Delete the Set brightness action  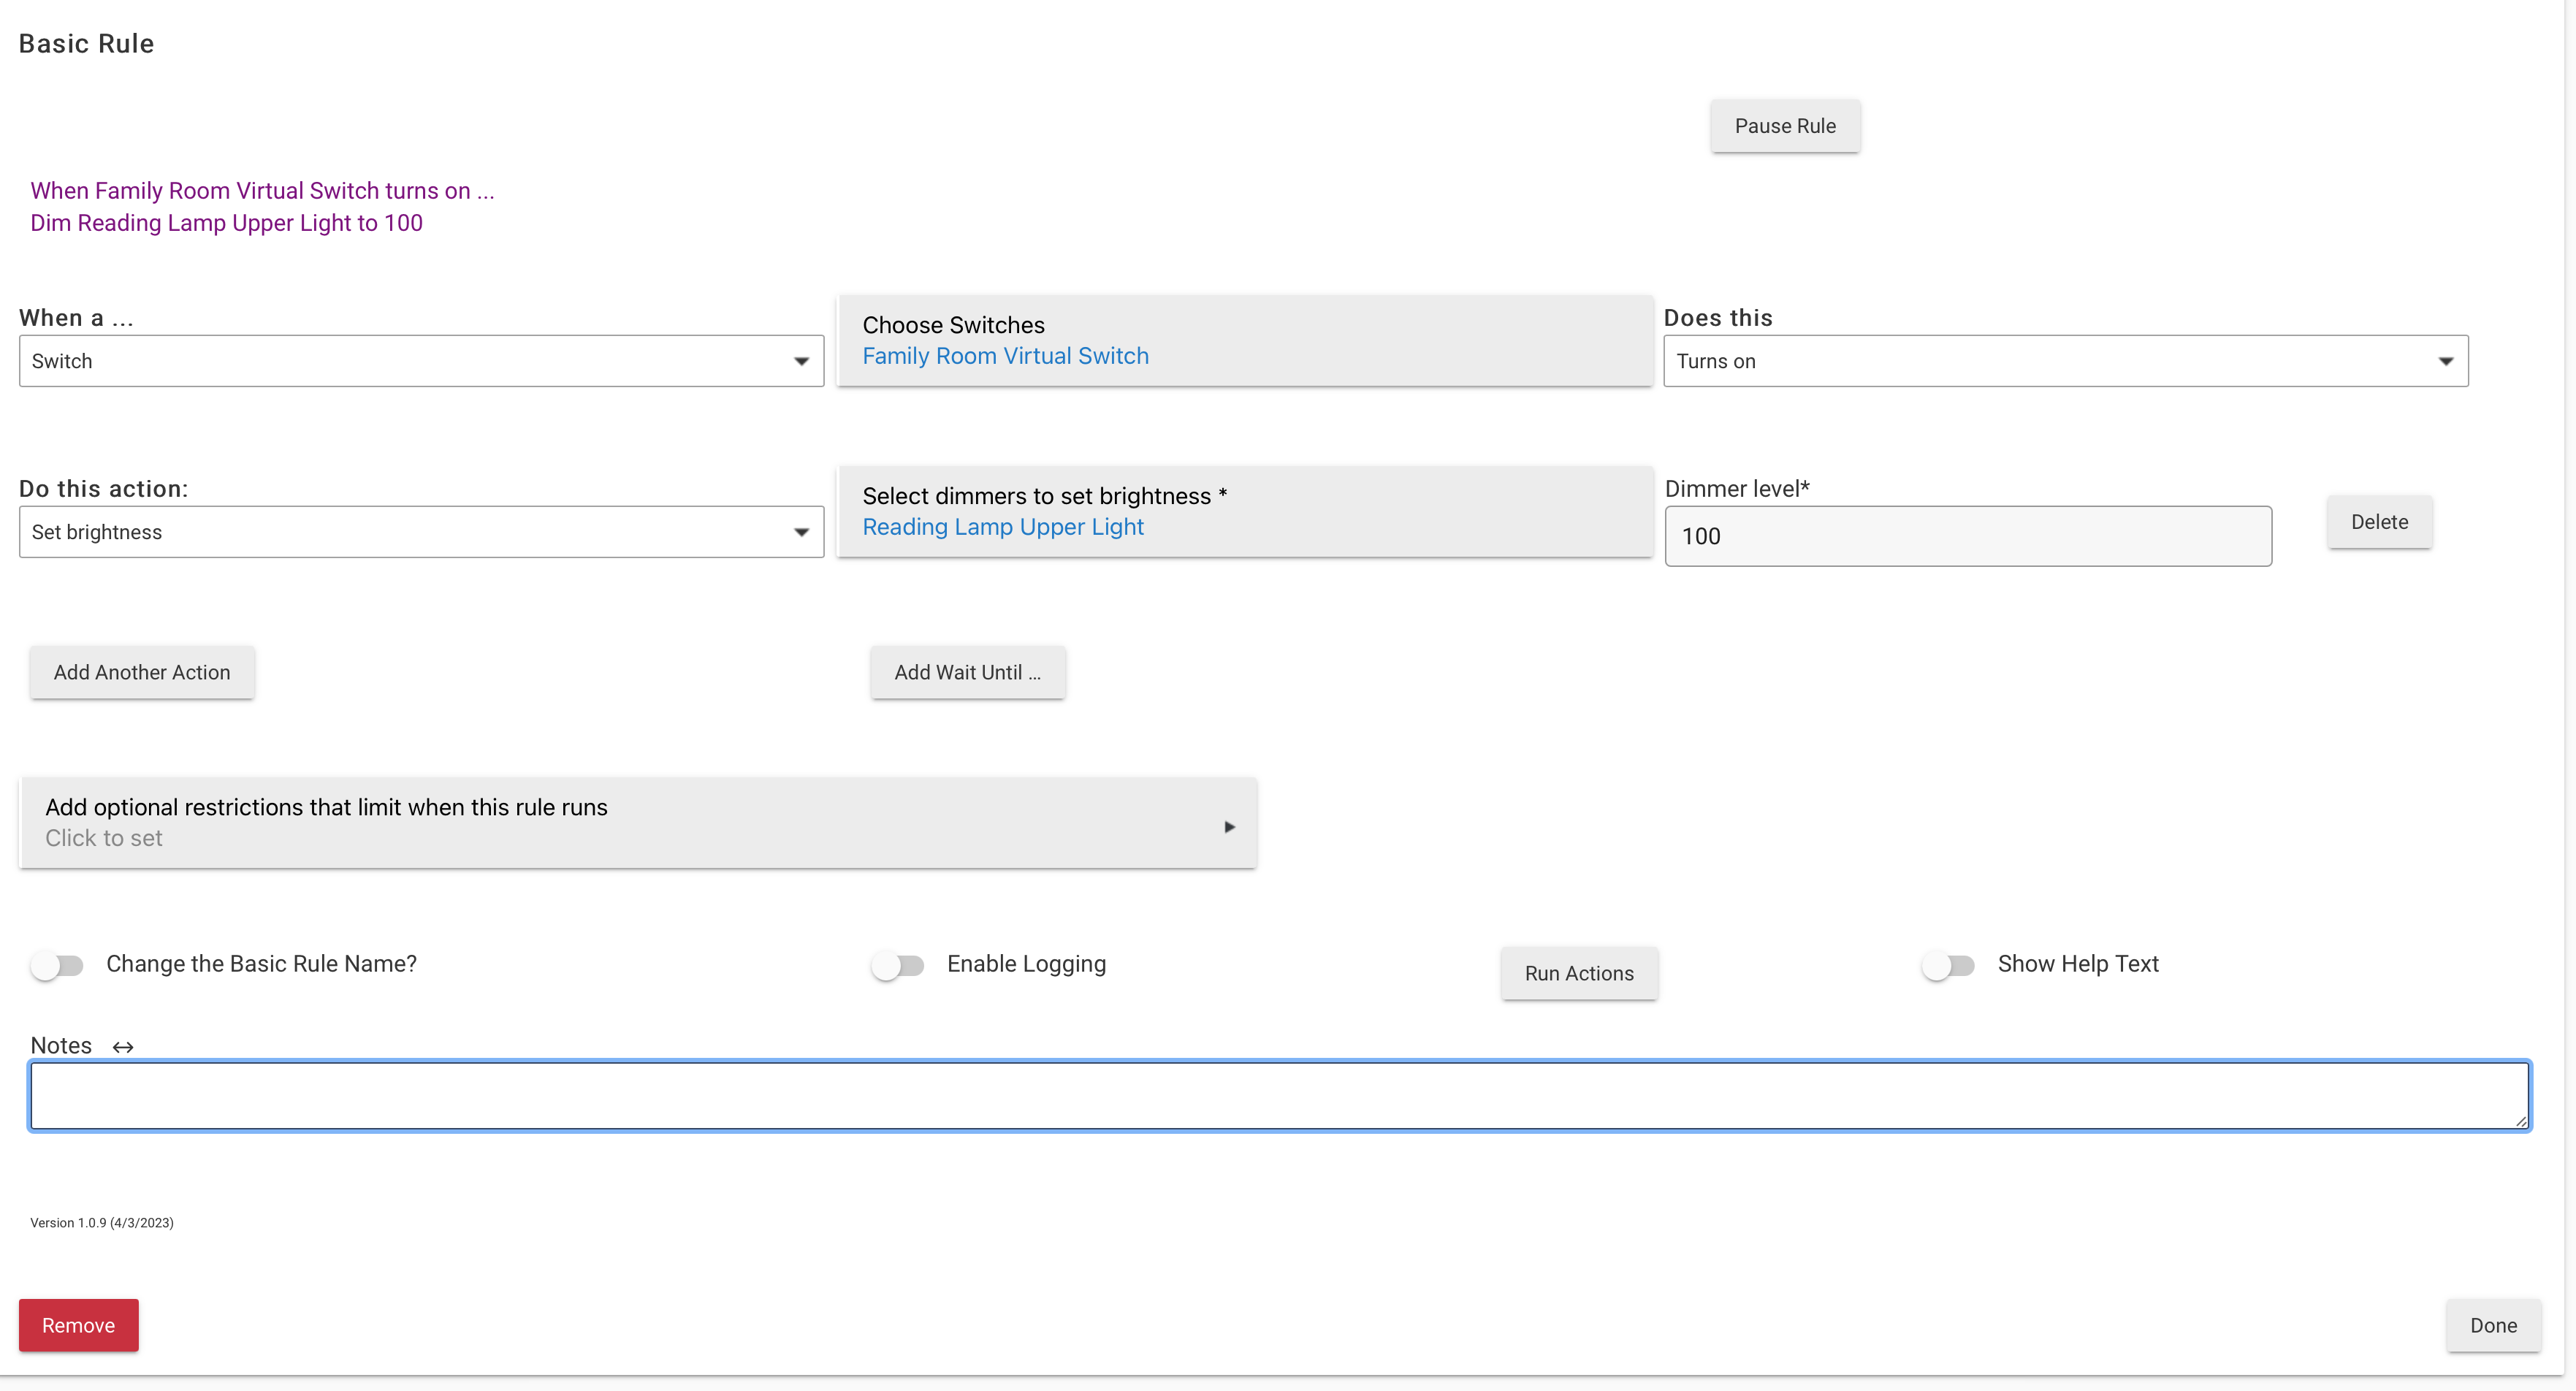pos(2379,522)
